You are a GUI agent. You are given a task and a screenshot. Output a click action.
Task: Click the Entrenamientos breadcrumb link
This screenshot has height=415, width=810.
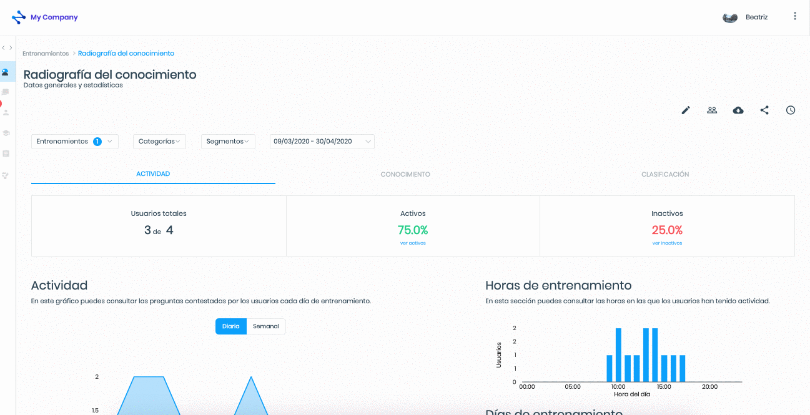46,54
